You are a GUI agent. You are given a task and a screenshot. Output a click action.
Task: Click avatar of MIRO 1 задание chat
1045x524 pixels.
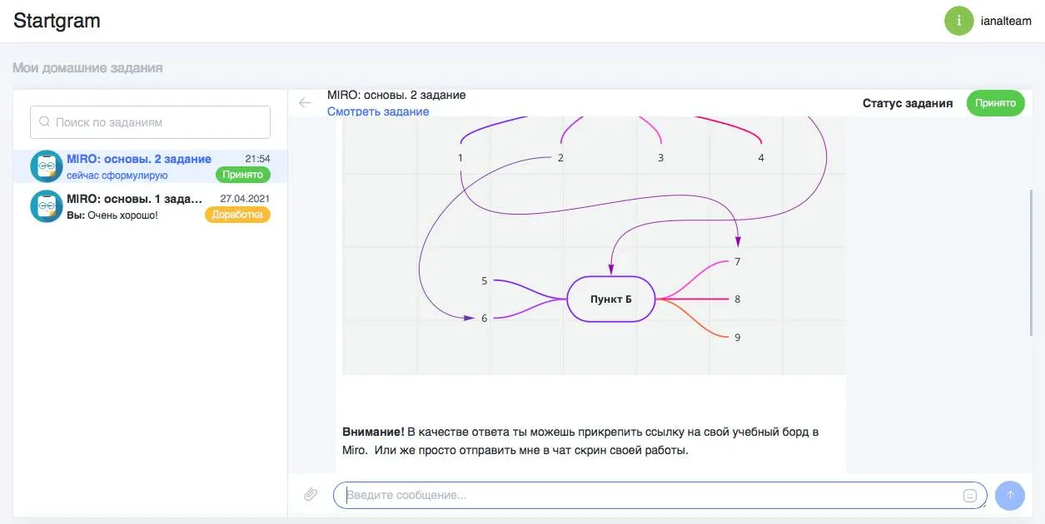47,206
